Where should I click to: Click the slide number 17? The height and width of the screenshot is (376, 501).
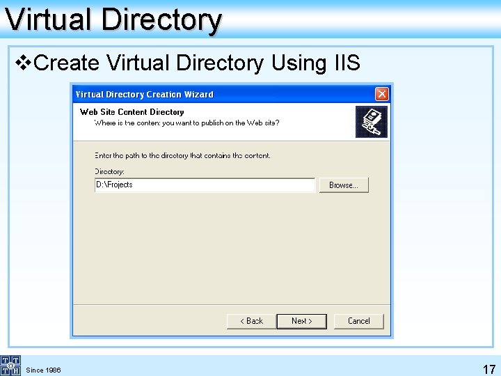pyautogui.click(x=489, y=369)
